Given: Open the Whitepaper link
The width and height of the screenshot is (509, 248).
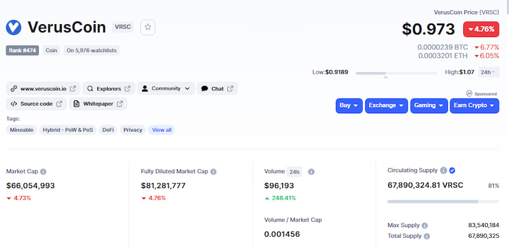Looking at the screenshot, I should tap(98, 104).
